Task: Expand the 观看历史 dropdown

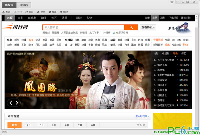Action: pos(148,27)
